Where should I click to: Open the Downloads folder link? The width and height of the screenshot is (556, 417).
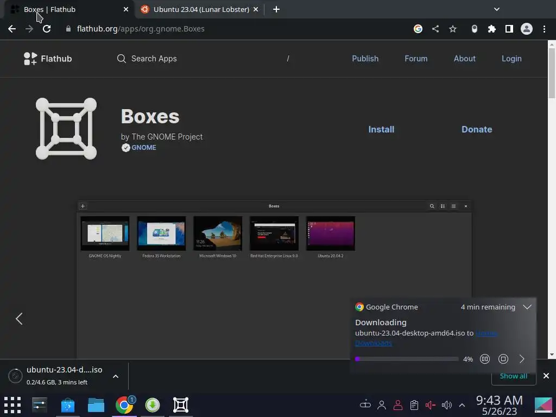coord(374,343)
